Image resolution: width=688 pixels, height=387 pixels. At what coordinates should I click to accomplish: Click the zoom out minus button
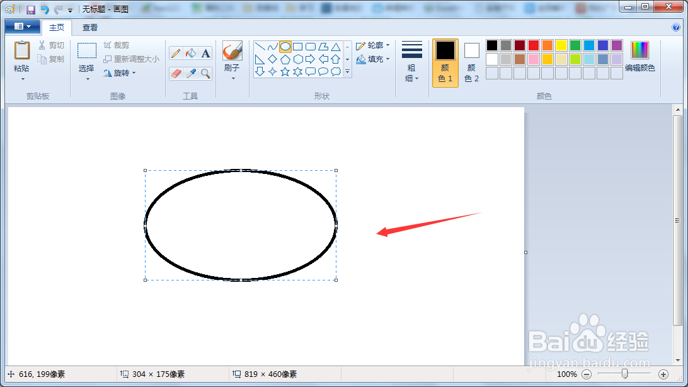pyautogui.click(x=587, y=374)
